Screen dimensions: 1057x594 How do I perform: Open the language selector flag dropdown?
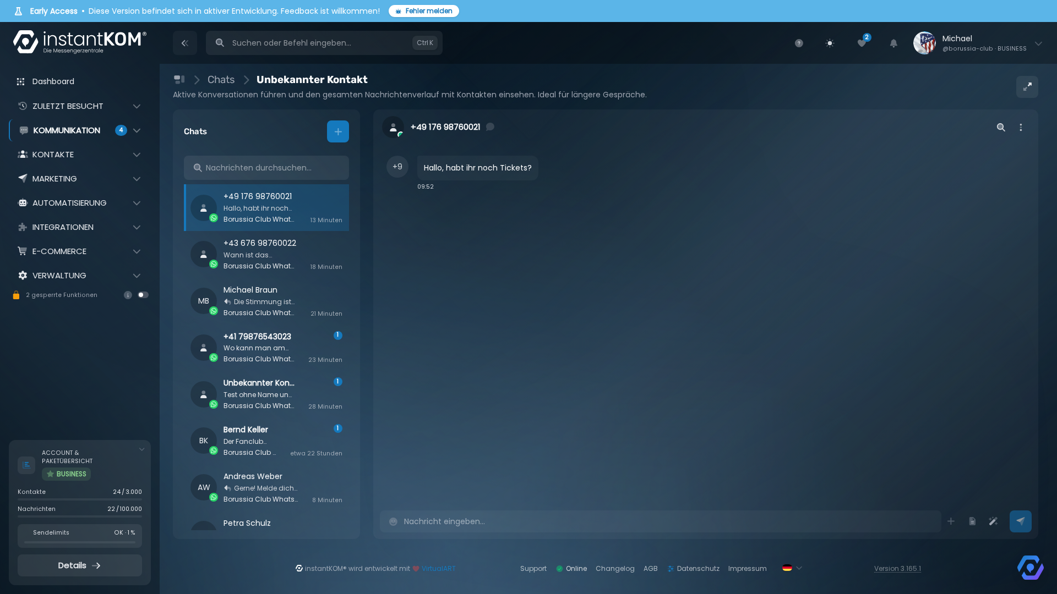click(x=792, y=568)
